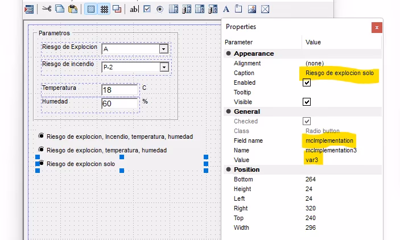
Task: Click the Temperatura input field showing 18
Action: [119, 90]
